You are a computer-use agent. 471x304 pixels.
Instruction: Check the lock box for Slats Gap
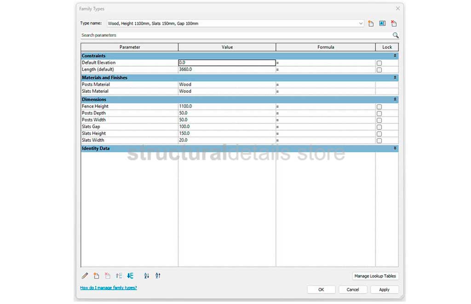(379, 127)
